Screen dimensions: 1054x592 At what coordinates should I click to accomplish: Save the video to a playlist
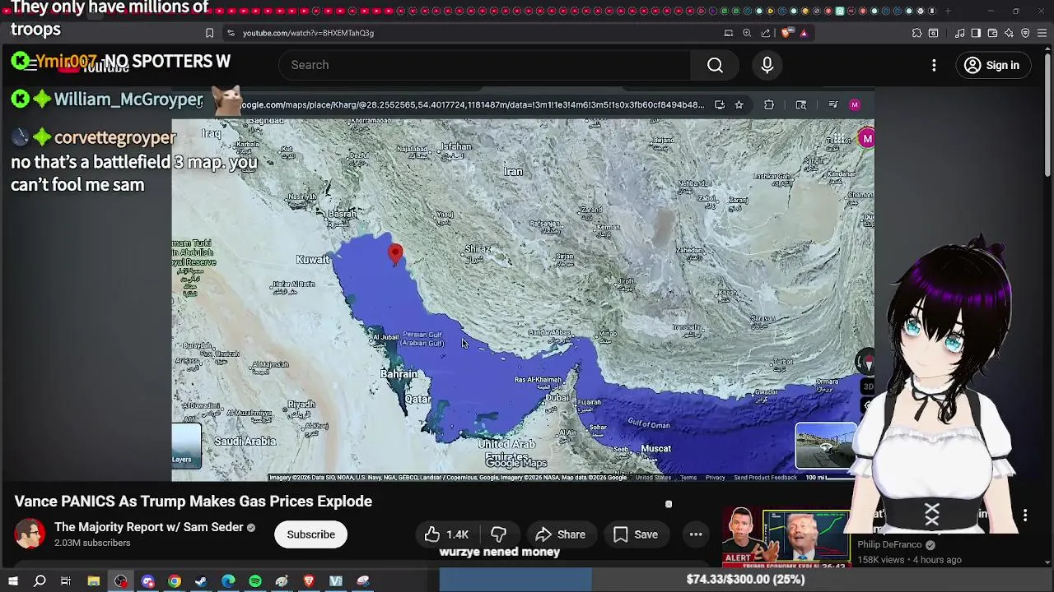click(636, 534)
